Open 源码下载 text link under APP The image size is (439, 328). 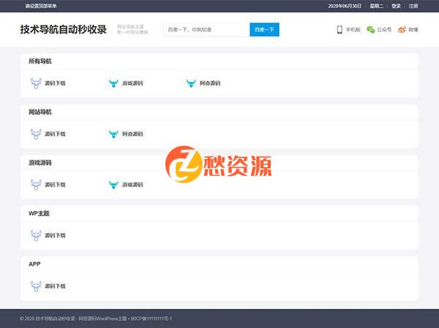(x=55, y=286)
